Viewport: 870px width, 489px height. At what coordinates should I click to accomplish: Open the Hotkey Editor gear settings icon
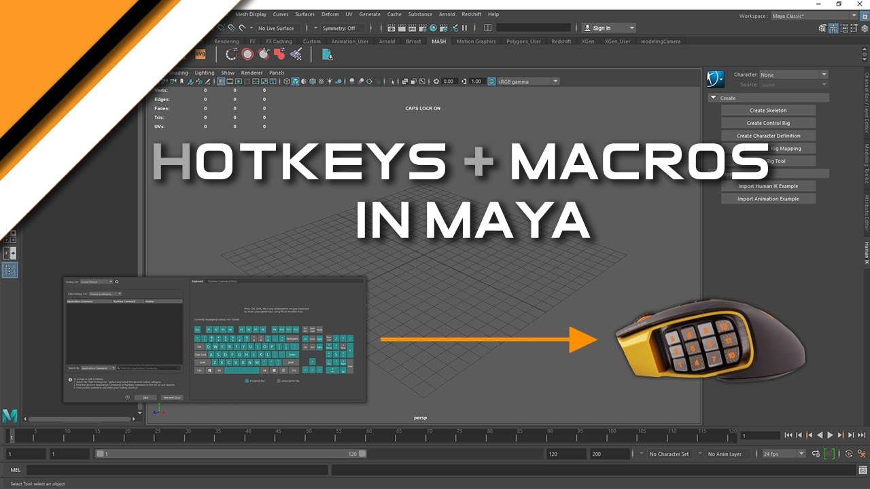click(x=117, y=281)
